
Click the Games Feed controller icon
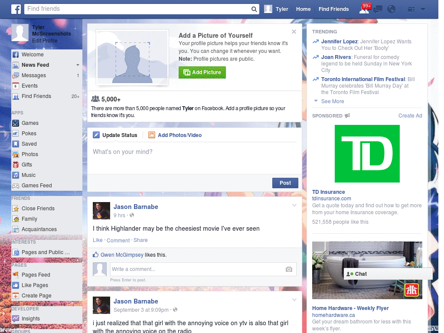point(16,186)
